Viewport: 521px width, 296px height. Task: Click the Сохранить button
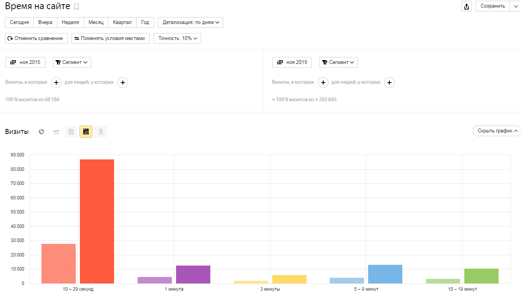click(493, 6)
